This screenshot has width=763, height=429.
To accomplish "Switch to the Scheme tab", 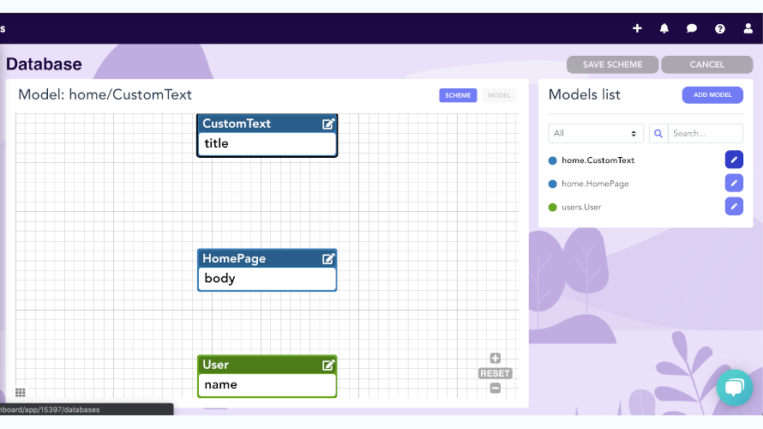I will pos(458,95).
